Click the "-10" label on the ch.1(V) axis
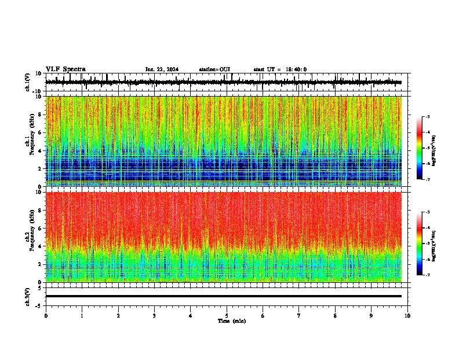 38,91
